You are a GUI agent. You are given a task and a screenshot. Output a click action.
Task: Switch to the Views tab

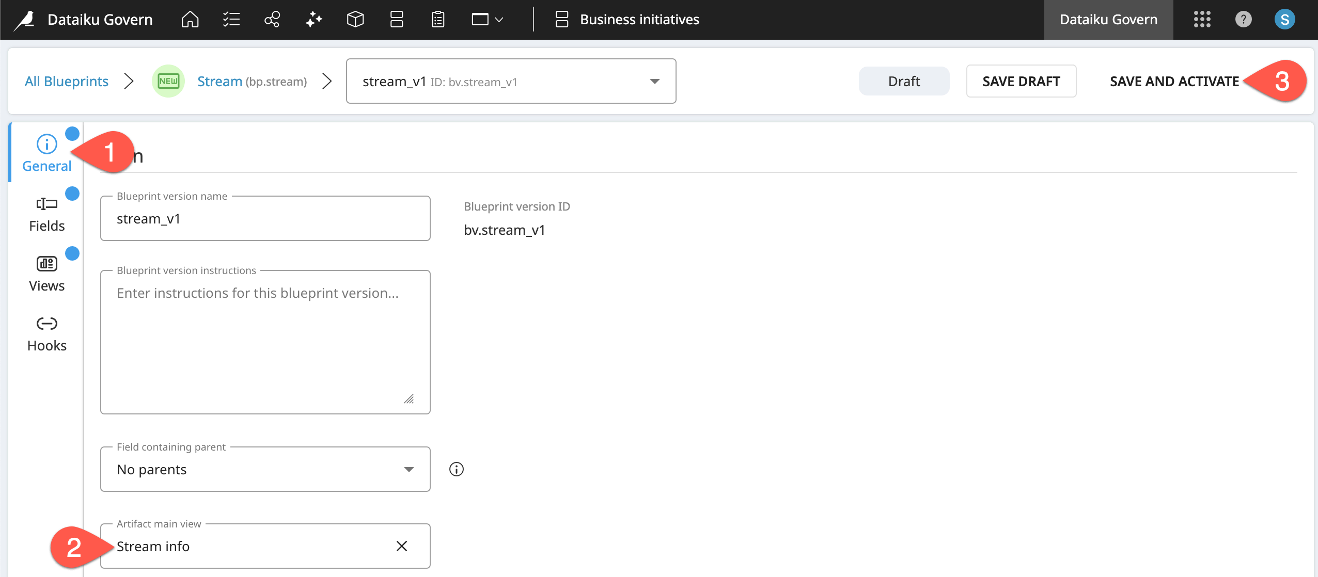(46, 274)
